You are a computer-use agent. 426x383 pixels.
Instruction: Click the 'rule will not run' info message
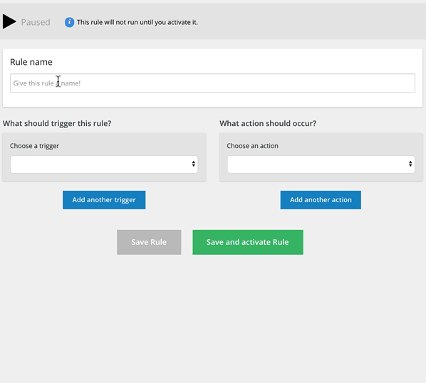[x=137, y=22]
